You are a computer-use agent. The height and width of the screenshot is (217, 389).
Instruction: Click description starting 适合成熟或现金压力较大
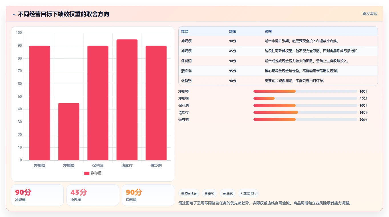click(307, 61)
